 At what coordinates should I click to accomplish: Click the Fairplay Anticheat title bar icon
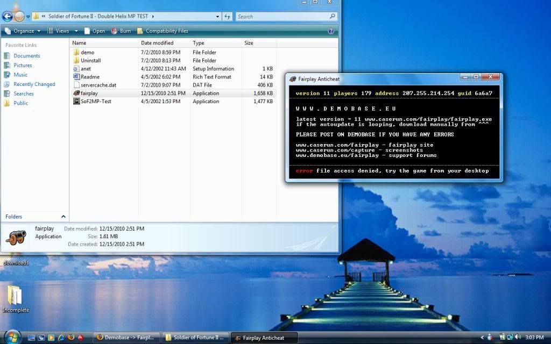293,79
